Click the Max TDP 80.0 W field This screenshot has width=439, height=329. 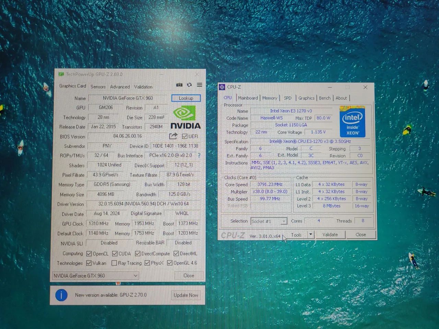coord(323,118)
